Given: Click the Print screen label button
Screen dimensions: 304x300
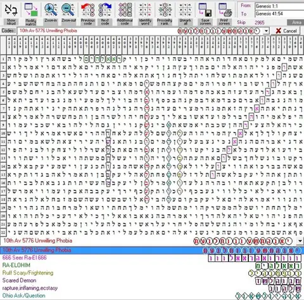Looking at the screenshot, I should (224, 22).
